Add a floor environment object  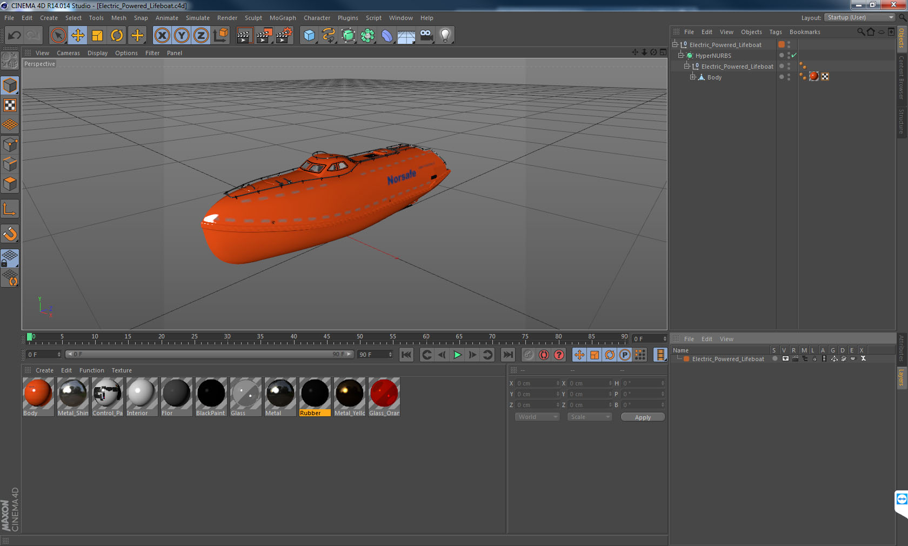(x=406, y=36)
